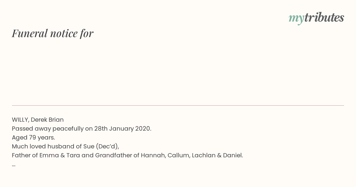This screenshot has width=356, height=187.
Task: Click the dark "tributes" logo word
Action: 324,18
